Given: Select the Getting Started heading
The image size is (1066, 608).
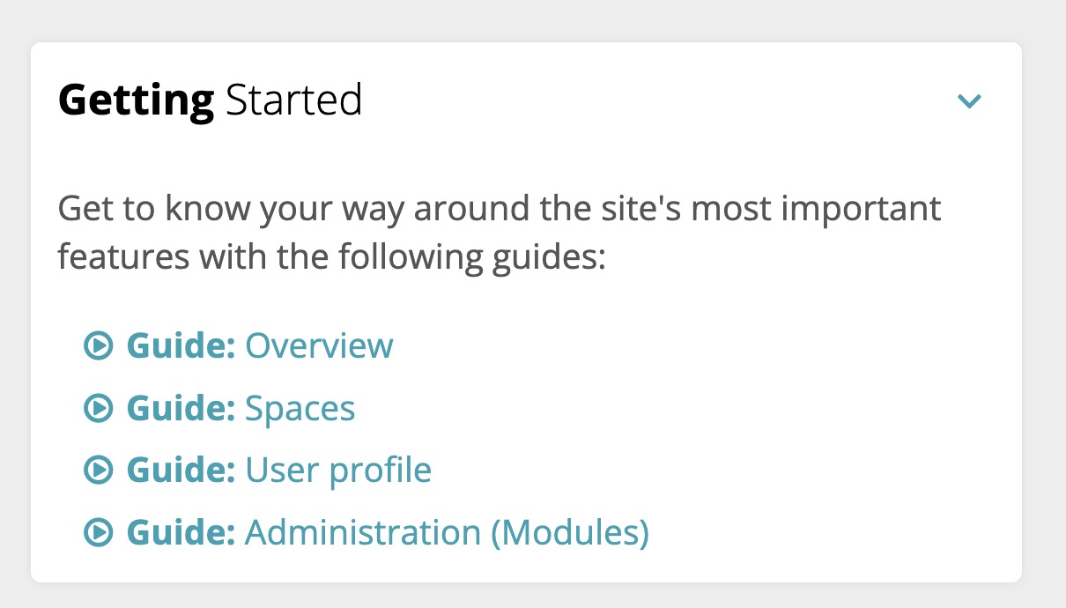Looking at the screenshot, I should click(210, 99).
